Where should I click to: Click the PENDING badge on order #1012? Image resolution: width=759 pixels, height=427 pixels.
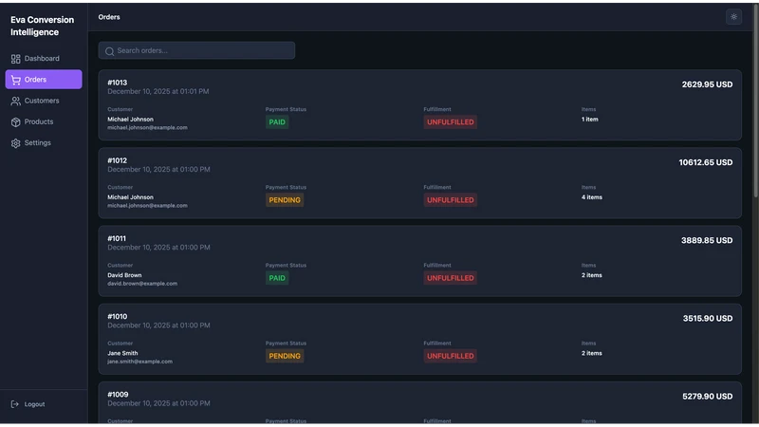point(285,200)
